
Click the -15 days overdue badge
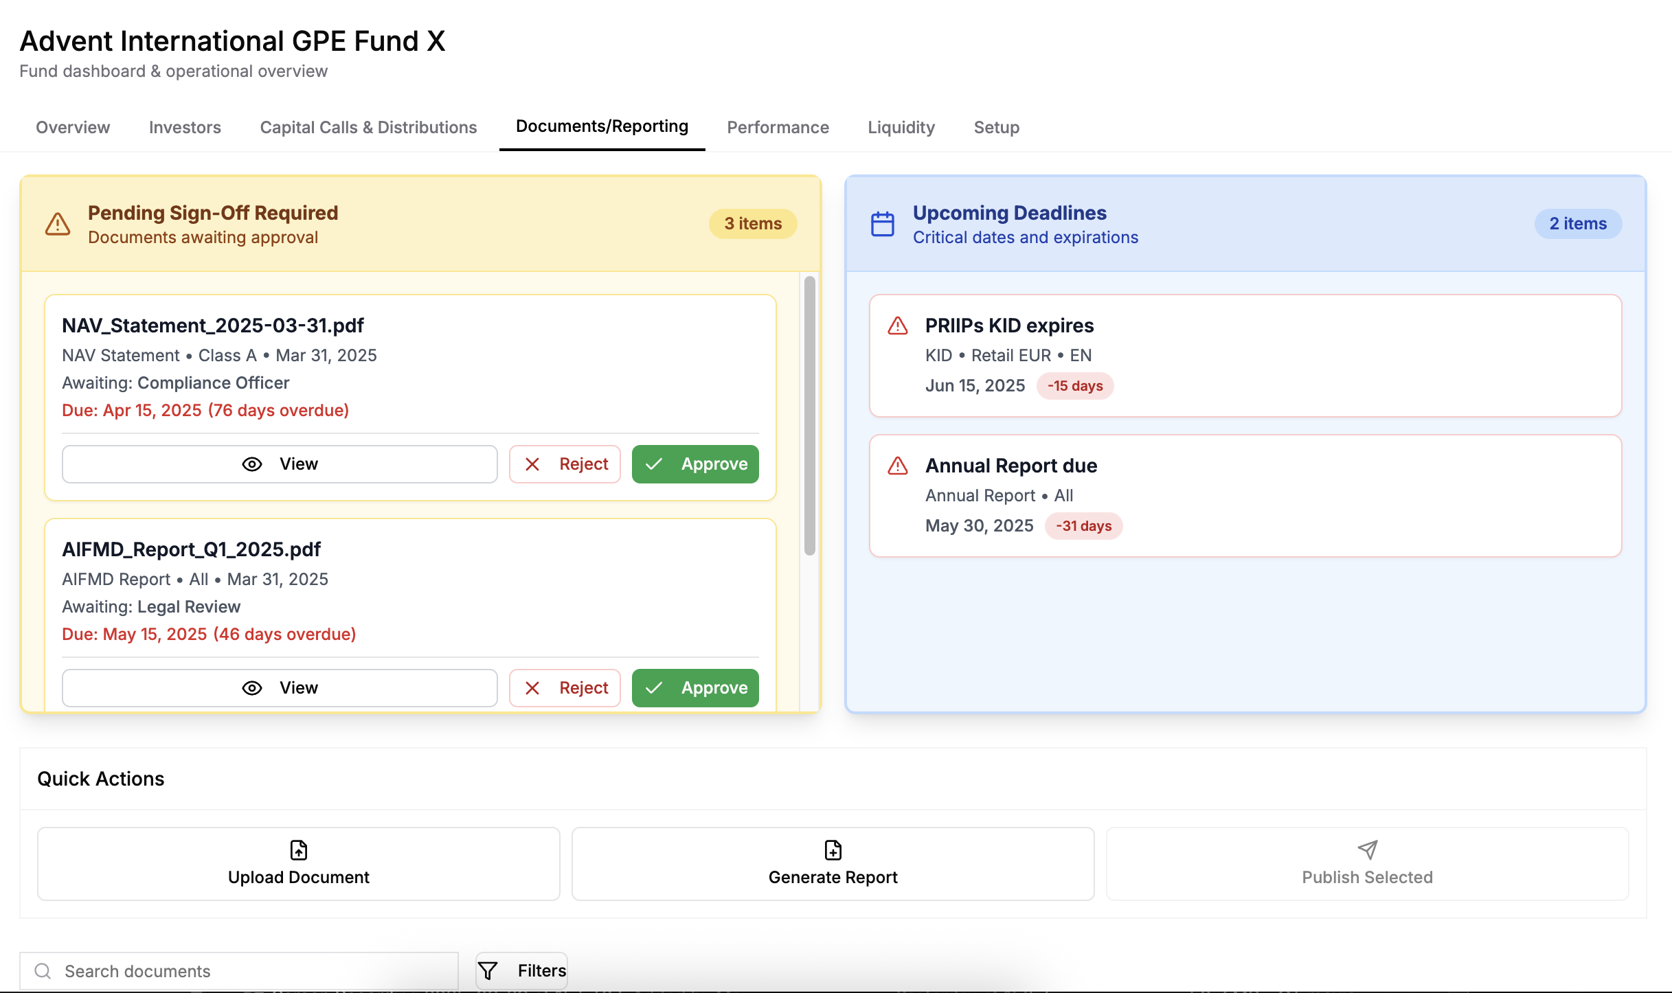(1075, 386)
